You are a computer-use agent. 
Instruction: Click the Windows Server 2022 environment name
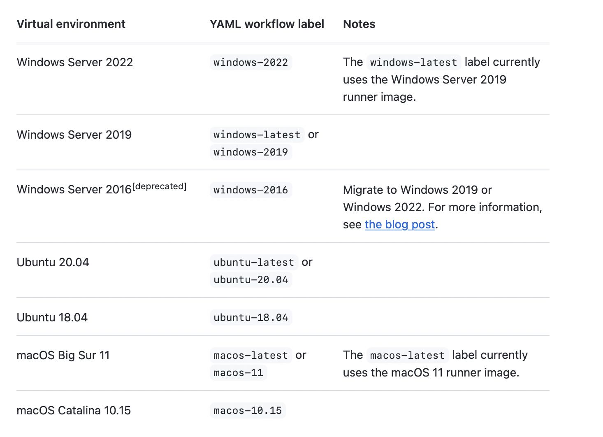(75, 63)
